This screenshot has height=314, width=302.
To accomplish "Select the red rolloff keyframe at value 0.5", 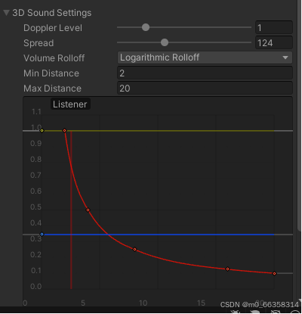I will [88, 210].
